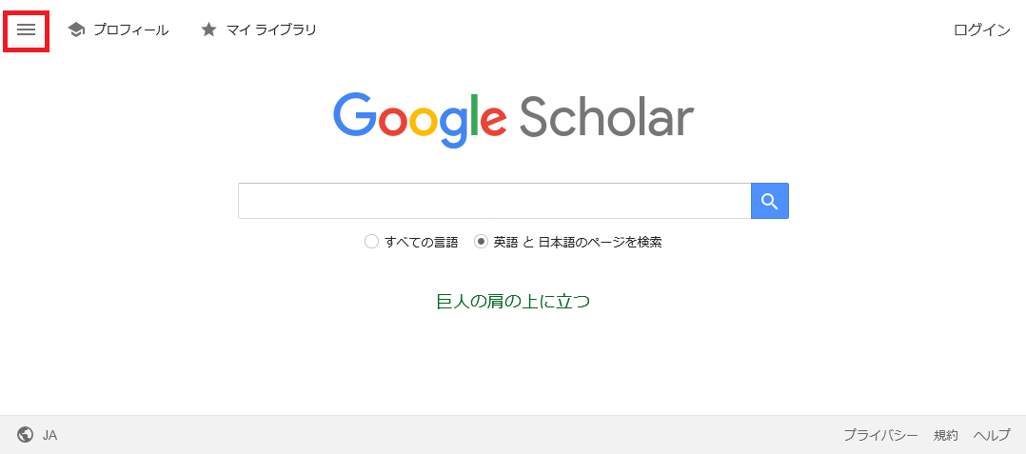The height and width of the screenshot is (454, 1026).
Task: Click the すべての言語 label text
Action: 422,242
